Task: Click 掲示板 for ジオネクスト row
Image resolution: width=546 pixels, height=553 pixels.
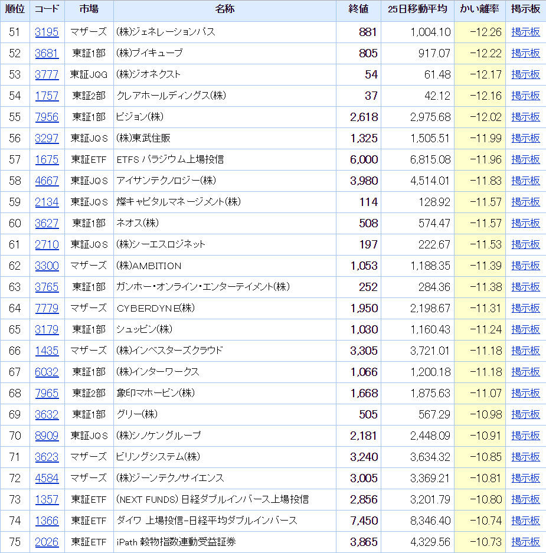Action: pyautogui.click(x=525, y=74)
